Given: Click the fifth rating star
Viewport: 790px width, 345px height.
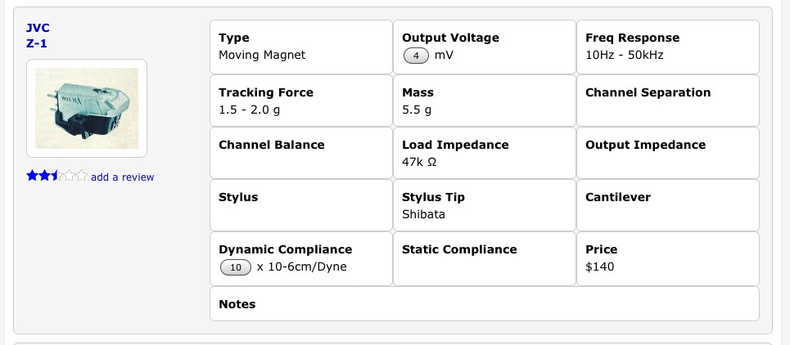Looking at the screenshot, I should (81, 176).
